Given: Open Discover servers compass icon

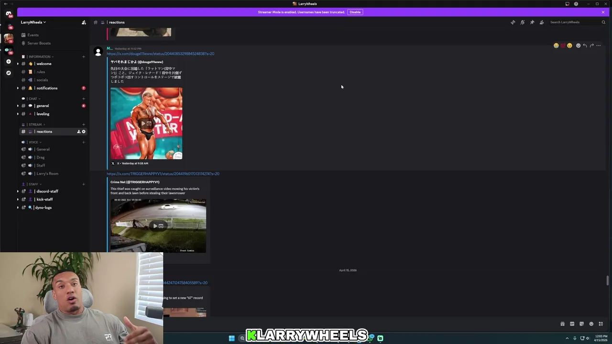Looking at the screenshot, I should [8, 73].
